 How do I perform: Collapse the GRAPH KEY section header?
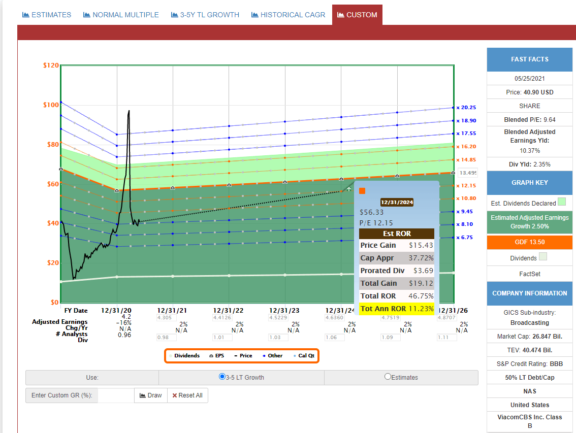click(x=529, y=183)
